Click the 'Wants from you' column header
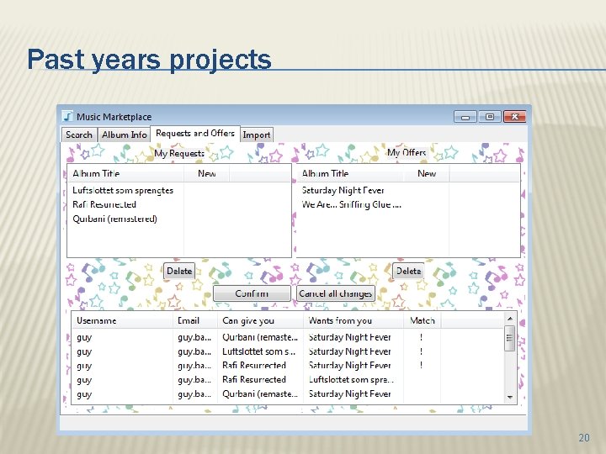 [353, 320]
